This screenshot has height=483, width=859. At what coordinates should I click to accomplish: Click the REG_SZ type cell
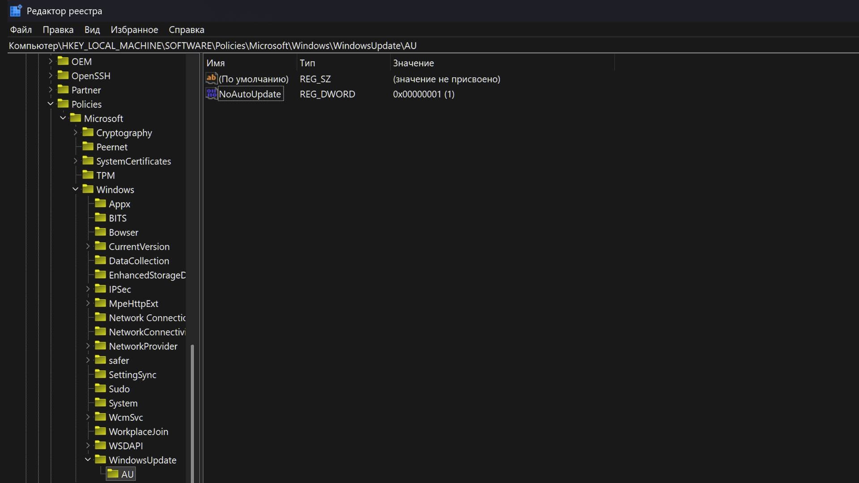pyautogui.click(x=315, y=79)
